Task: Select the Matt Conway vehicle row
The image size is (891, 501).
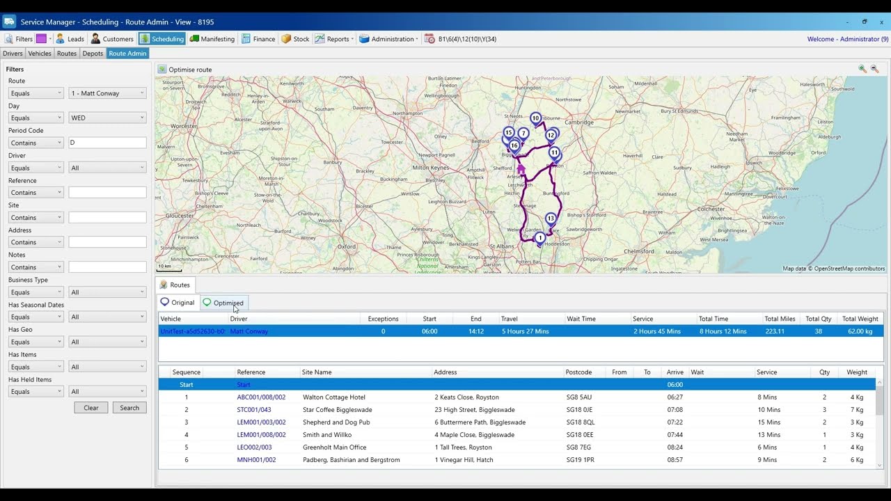Action: tap(521, 331)
